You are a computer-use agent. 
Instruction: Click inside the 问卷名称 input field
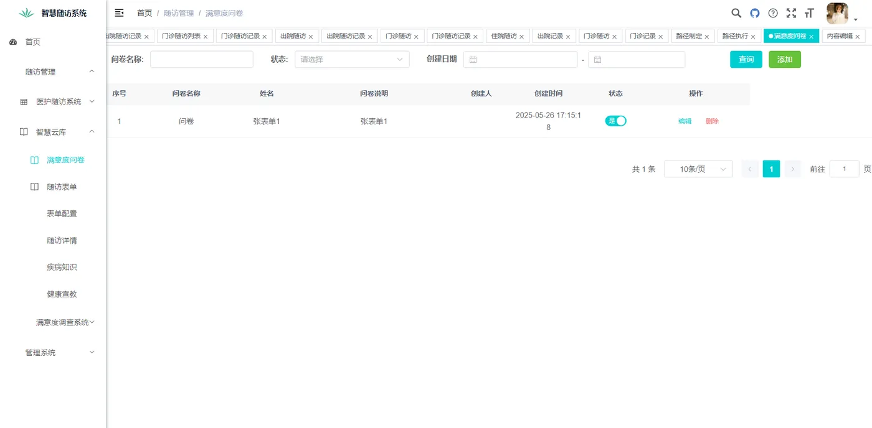coord(201,59)
